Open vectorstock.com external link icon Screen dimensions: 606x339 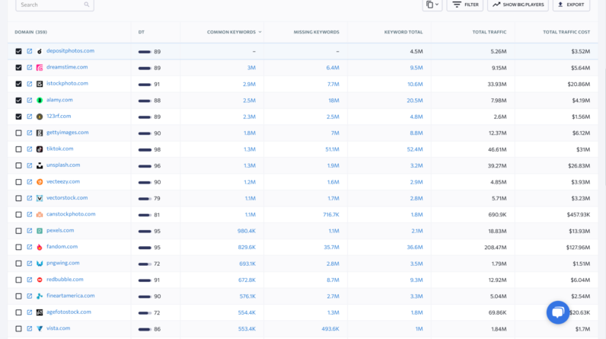pos(30,198)
